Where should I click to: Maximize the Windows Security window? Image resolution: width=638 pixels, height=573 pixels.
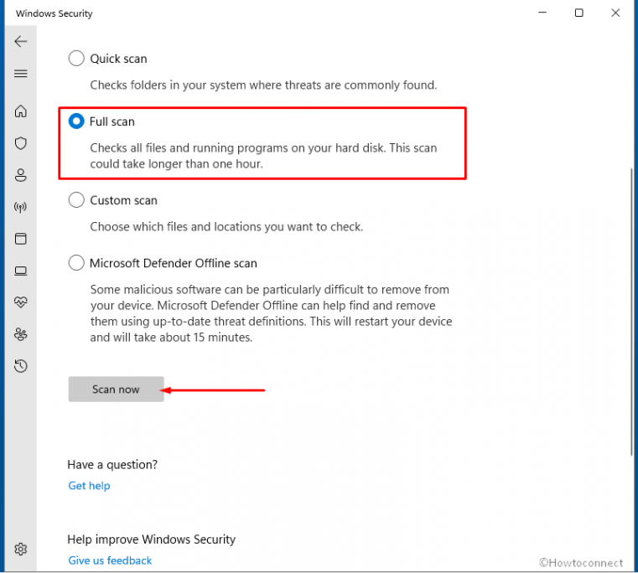[579, 13]
